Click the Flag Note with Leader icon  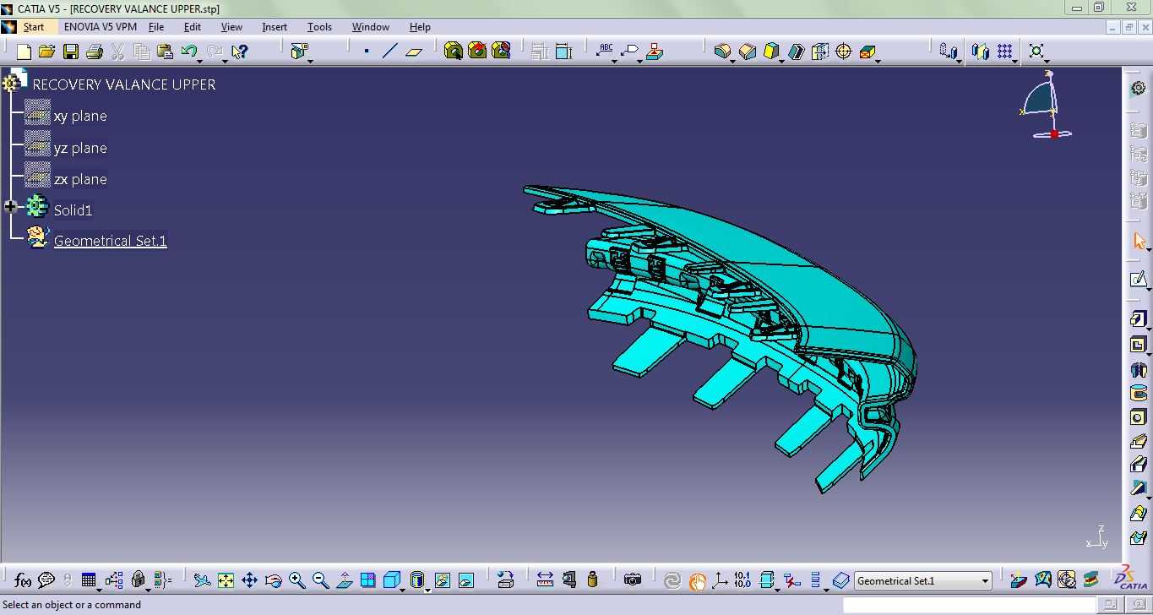(628, 52)
